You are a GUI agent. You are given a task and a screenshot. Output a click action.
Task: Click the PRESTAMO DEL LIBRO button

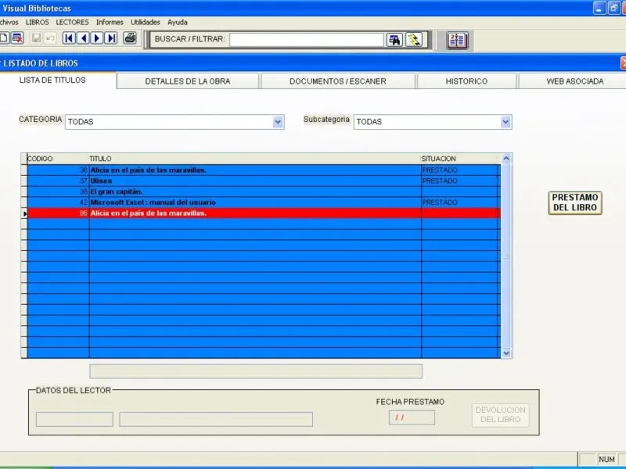575,202
